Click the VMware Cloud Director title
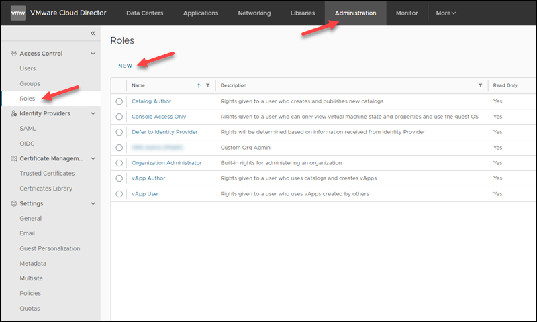 tap(68, 13)
